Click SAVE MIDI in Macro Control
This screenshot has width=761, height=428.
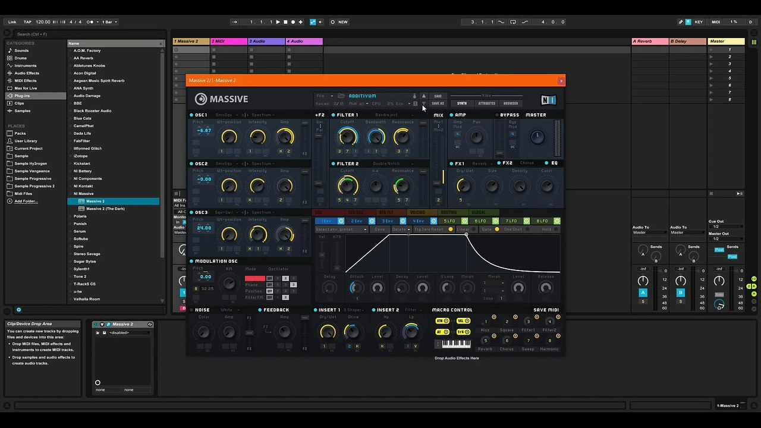[x=546, y=310]
